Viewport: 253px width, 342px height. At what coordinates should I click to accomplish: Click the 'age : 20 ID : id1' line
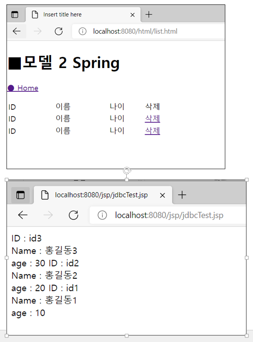[45, 288]
